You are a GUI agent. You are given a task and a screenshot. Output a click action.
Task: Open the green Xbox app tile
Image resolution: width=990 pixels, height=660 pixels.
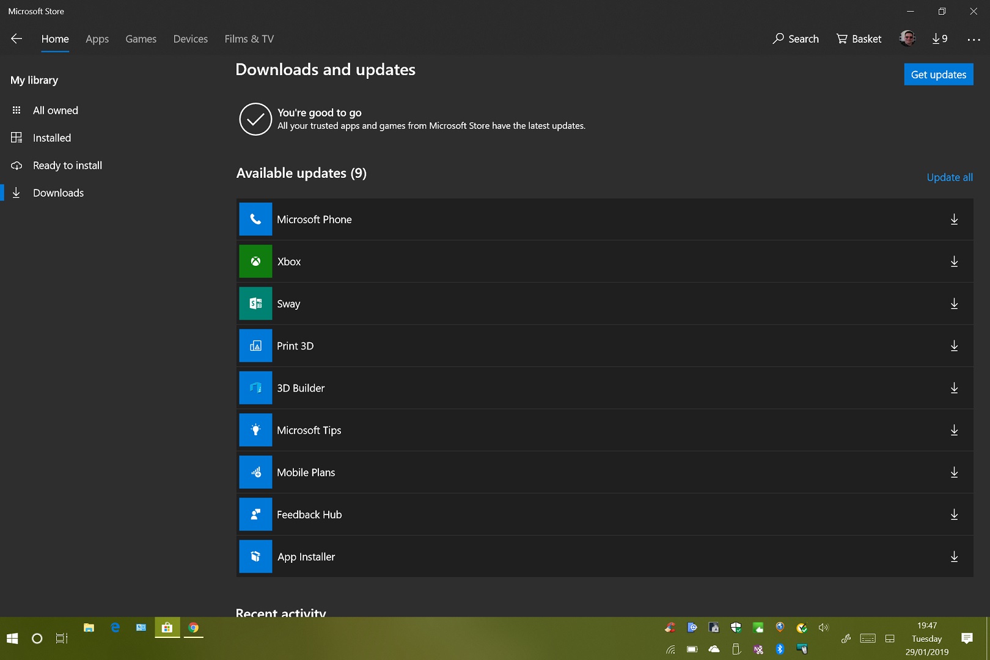pyautogui.click(x=255, y=262)
